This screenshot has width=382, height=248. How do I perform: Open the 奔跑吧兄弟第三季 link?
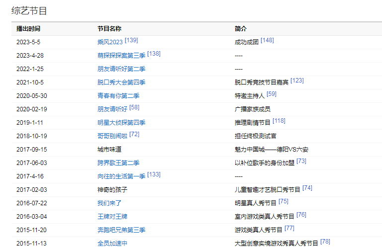pyautogui.click(x=121, y=230)
